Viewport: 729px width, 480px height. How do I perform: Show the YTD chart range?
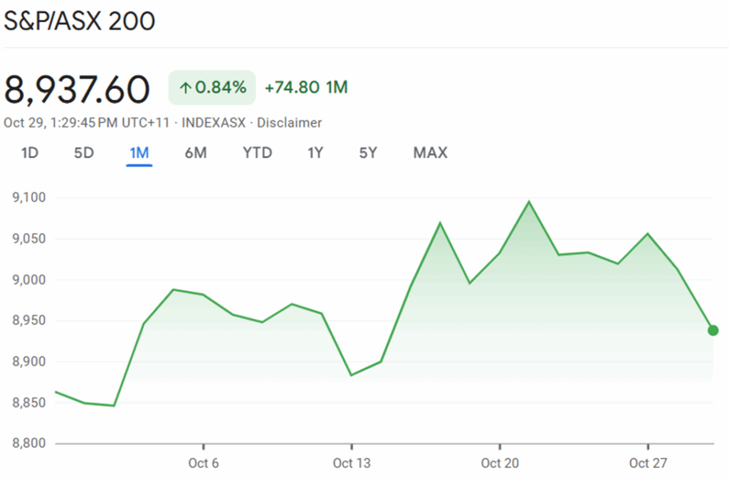click(257, 152)
